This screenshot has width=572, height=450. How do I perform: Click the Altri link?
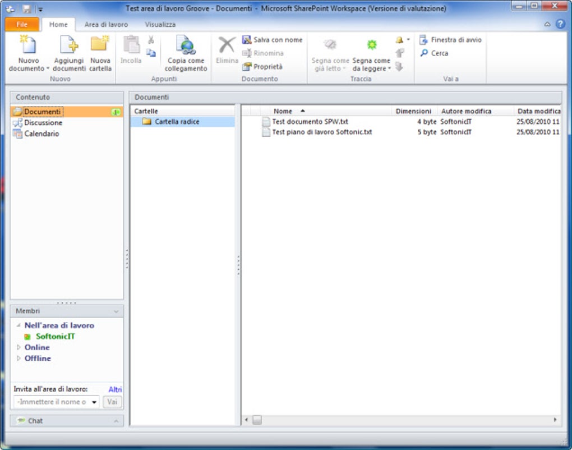pos(115,389)
